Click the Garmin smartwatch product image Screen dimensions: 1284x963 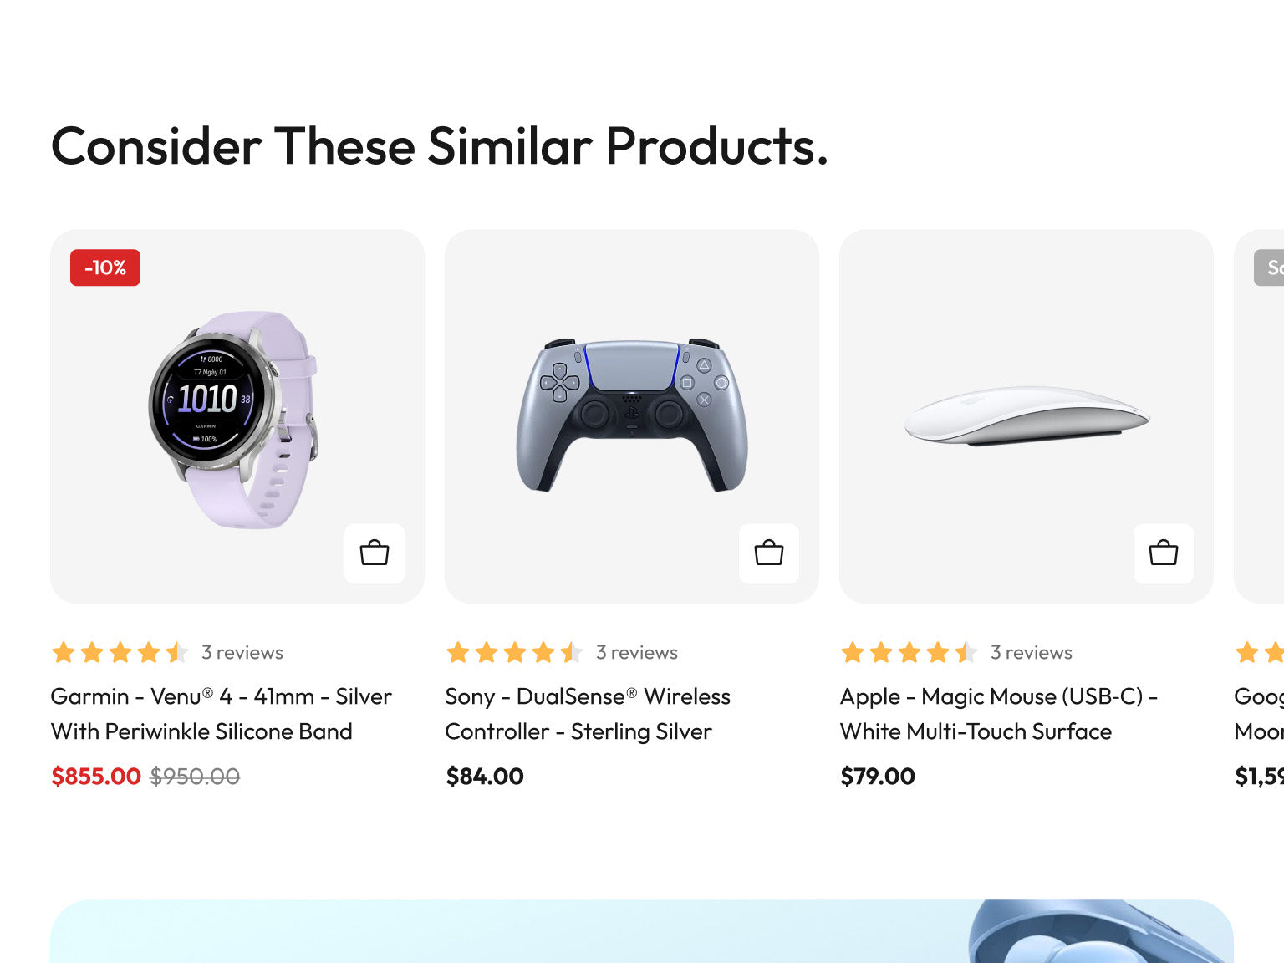[x=232, y=418]
